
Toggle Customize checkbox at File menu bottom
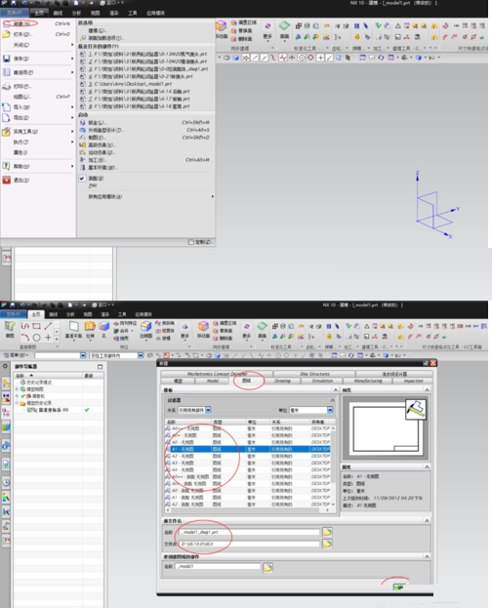(x=191, y=242)
